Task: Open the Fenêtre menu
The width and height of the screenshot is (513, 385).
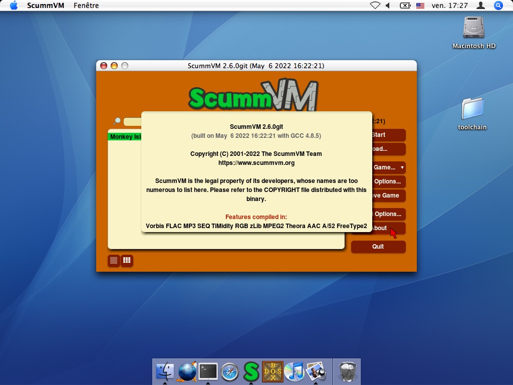Action: coord(86,5)
